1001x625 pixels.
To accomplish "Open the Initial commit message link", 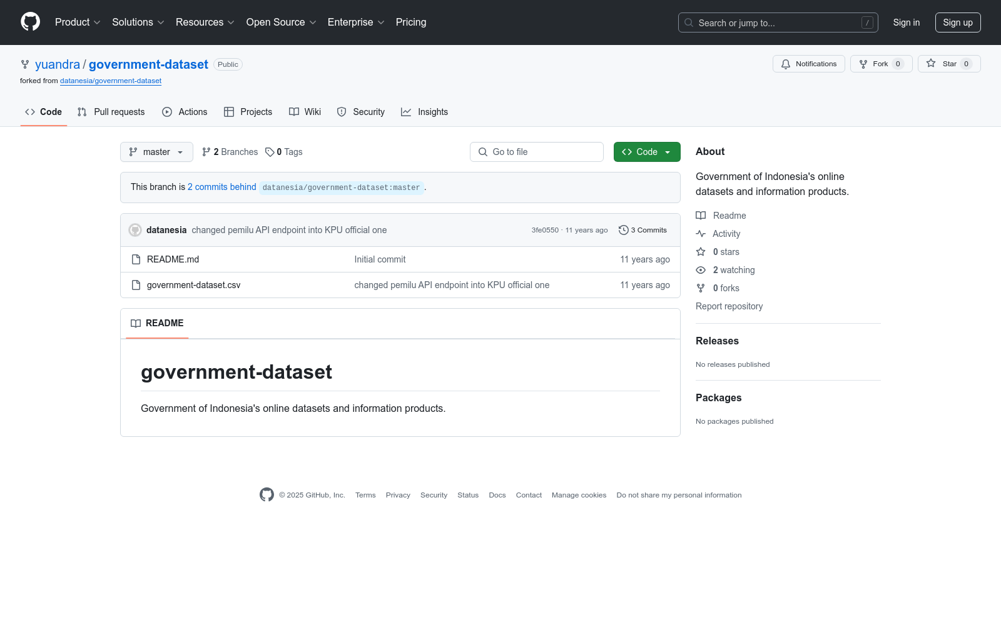I will click(380, 259).
